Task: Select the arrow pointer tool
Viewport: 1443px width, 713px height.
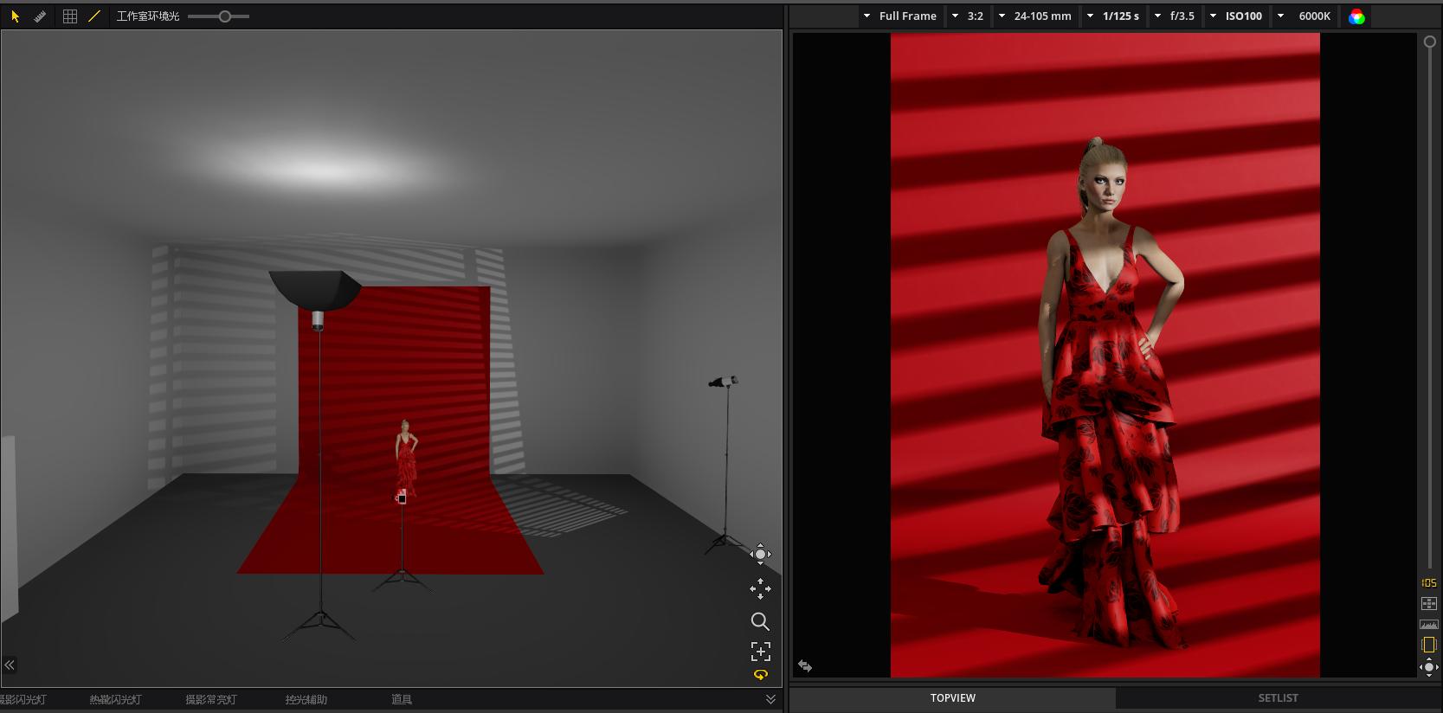Action: tap(15, 16)
